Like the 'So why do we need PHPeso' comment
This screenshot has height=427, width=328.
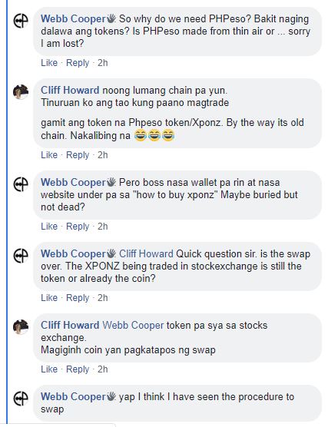coord(49,63)
